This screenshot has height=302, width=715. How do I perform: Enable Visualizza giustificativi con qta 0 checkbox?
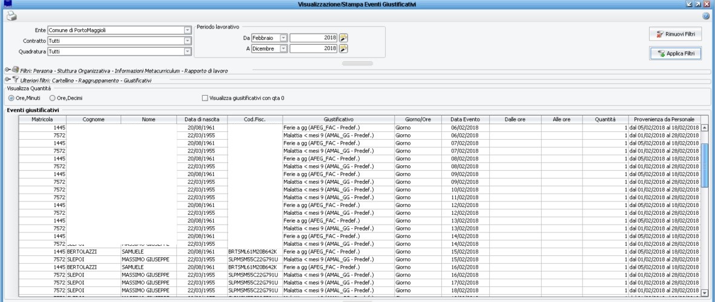coord(205,97)
